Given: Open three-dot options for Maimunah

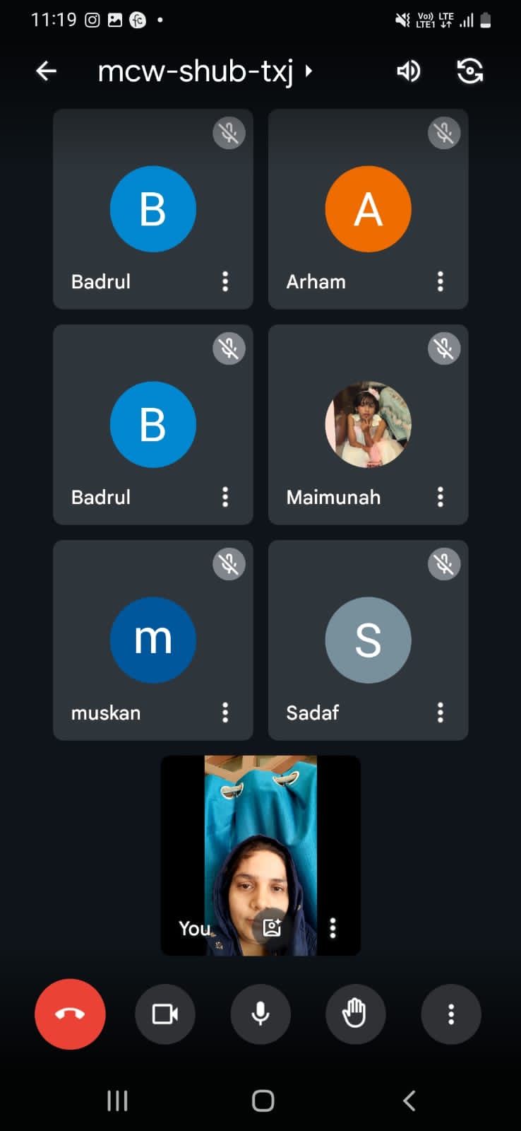Looking at the screenshot, I should tap(441, 497).
